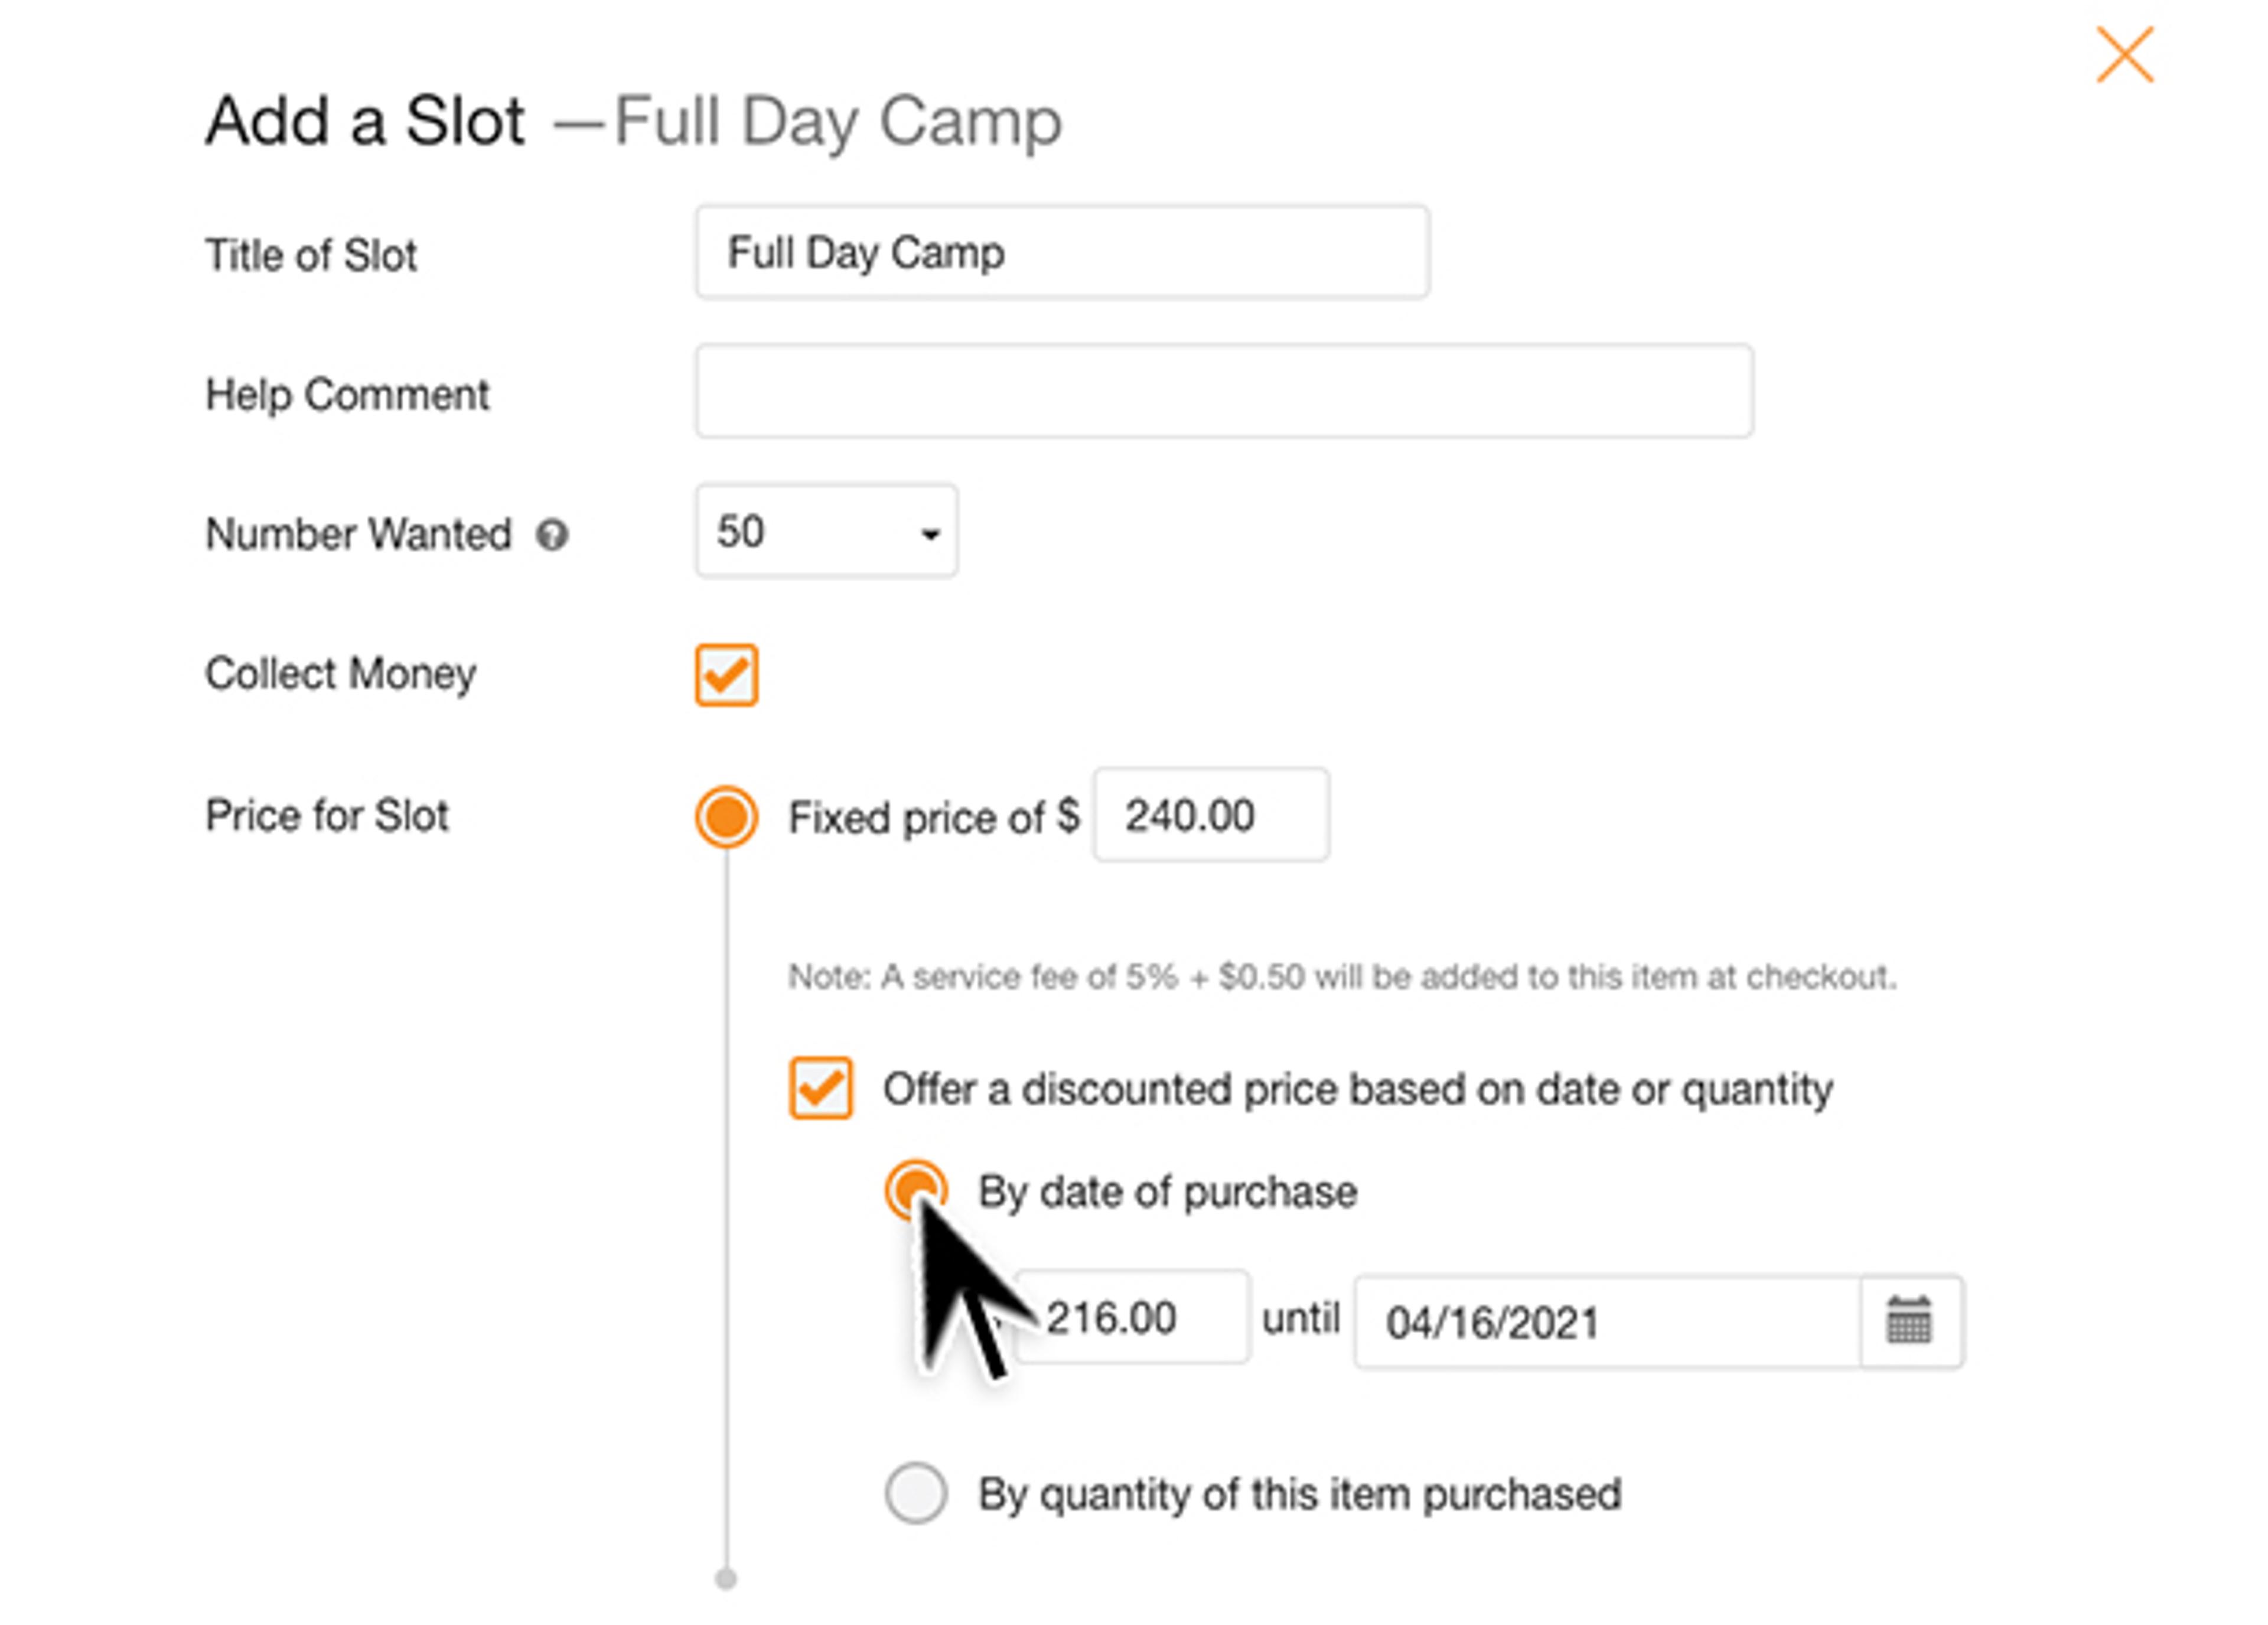This screenshot has height=1625, width=2268.
Task: Click the gray dot ending the price line
Action: coord(726,1579)
